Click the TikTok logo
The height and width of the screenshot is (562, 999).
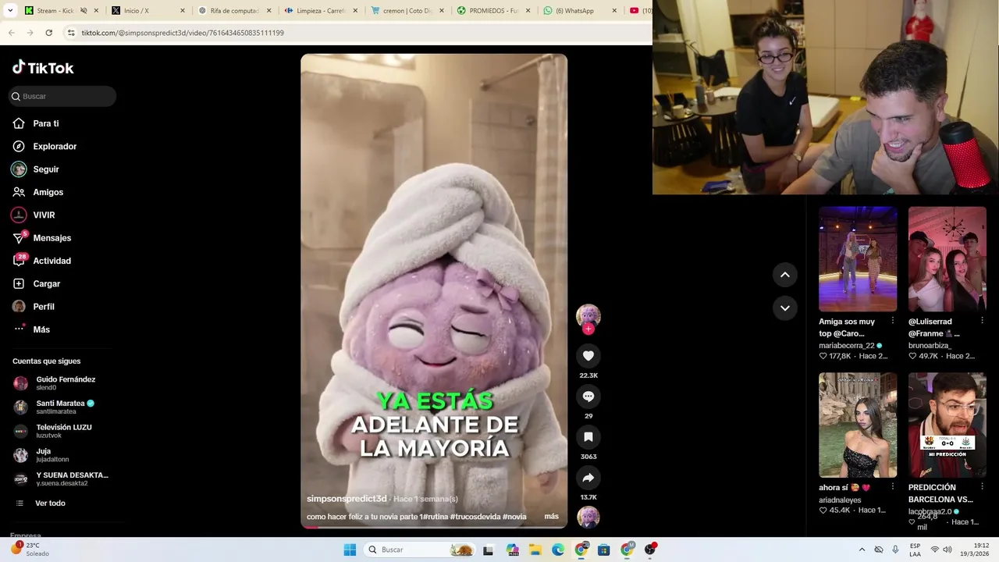(43, 68)
